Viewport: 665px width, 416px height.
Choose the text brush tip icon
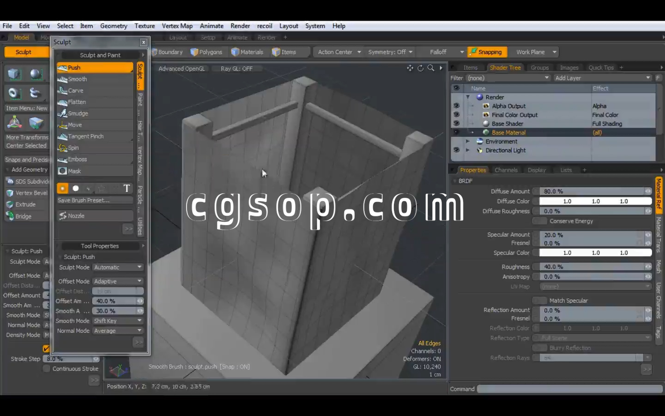click(127, 189)
